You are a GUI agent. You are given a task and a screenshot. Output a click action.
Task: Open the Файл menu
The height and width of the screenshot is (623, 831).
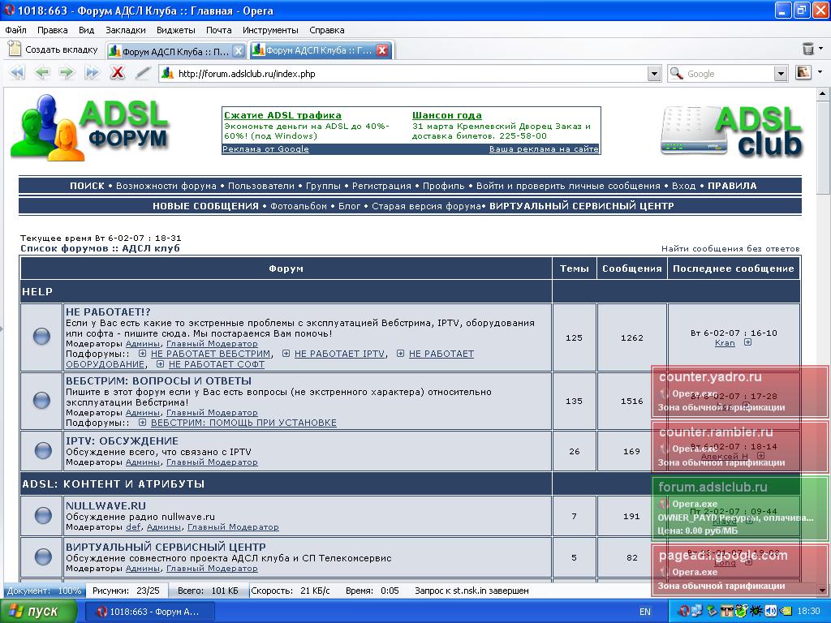(x=16, y=30)
